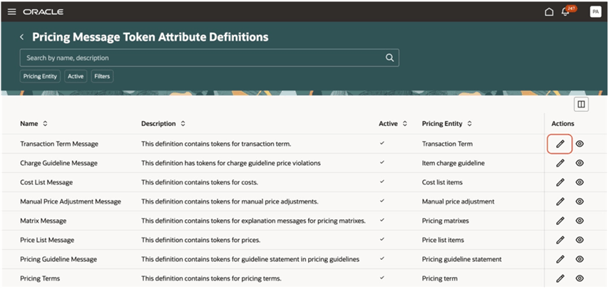Select the Price List Message name cell
The image size is (609, 289).
click(47, 240)
